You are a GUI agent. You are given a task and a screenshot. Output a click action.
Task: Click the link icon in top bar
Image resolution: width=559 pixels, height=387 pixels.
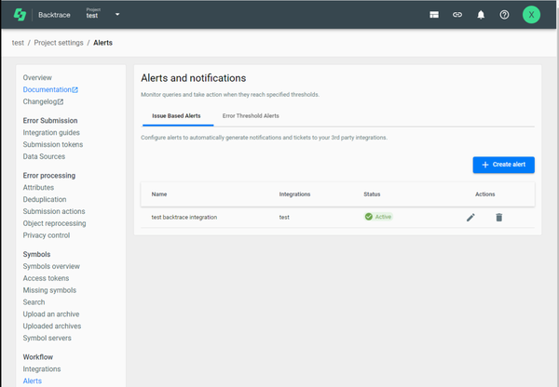click(x=457, y=15)
